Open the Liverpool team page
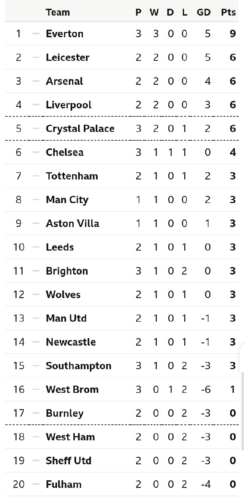Viewport: 244px width, 497px height. [x=68, y=105]
